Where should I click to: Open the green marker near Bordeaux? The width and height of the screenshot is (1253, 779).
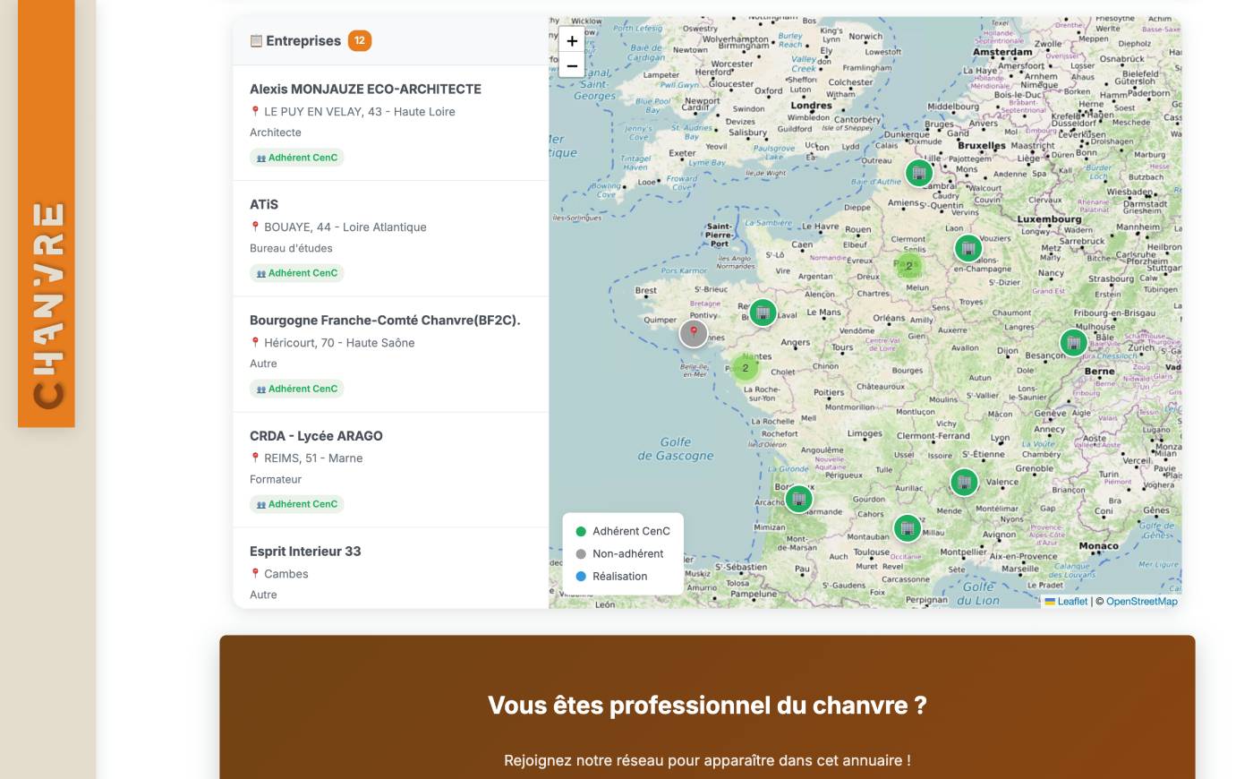coord(797,499)
